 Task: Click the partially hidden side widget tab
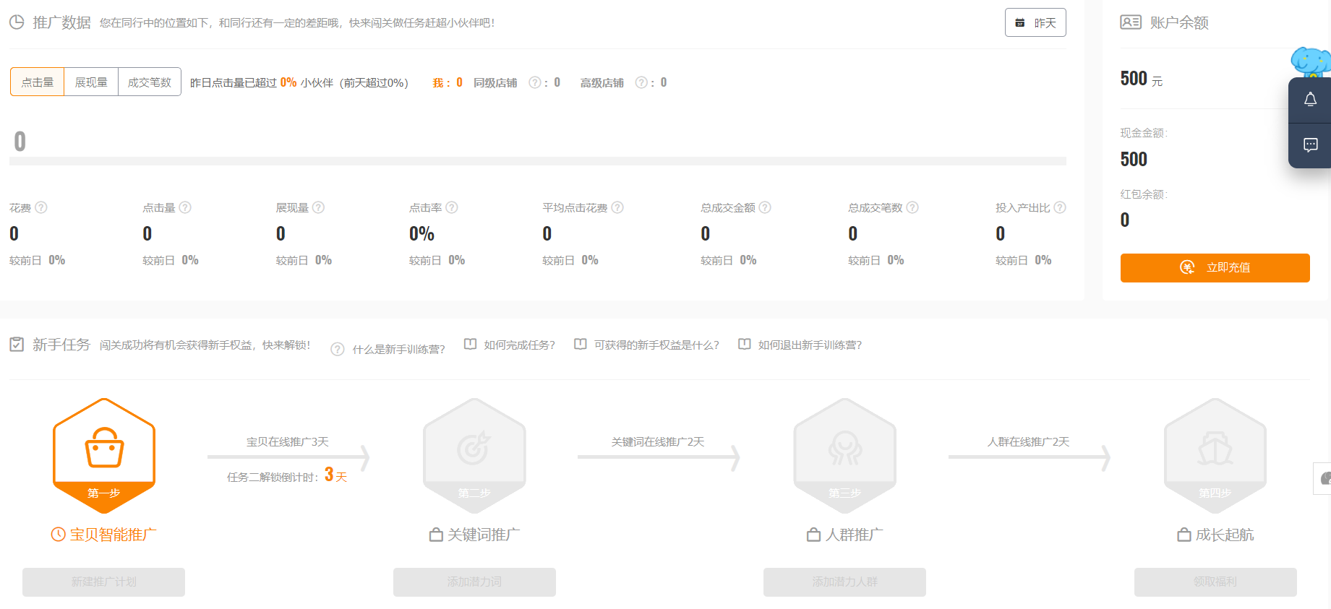pos(1322,478)
